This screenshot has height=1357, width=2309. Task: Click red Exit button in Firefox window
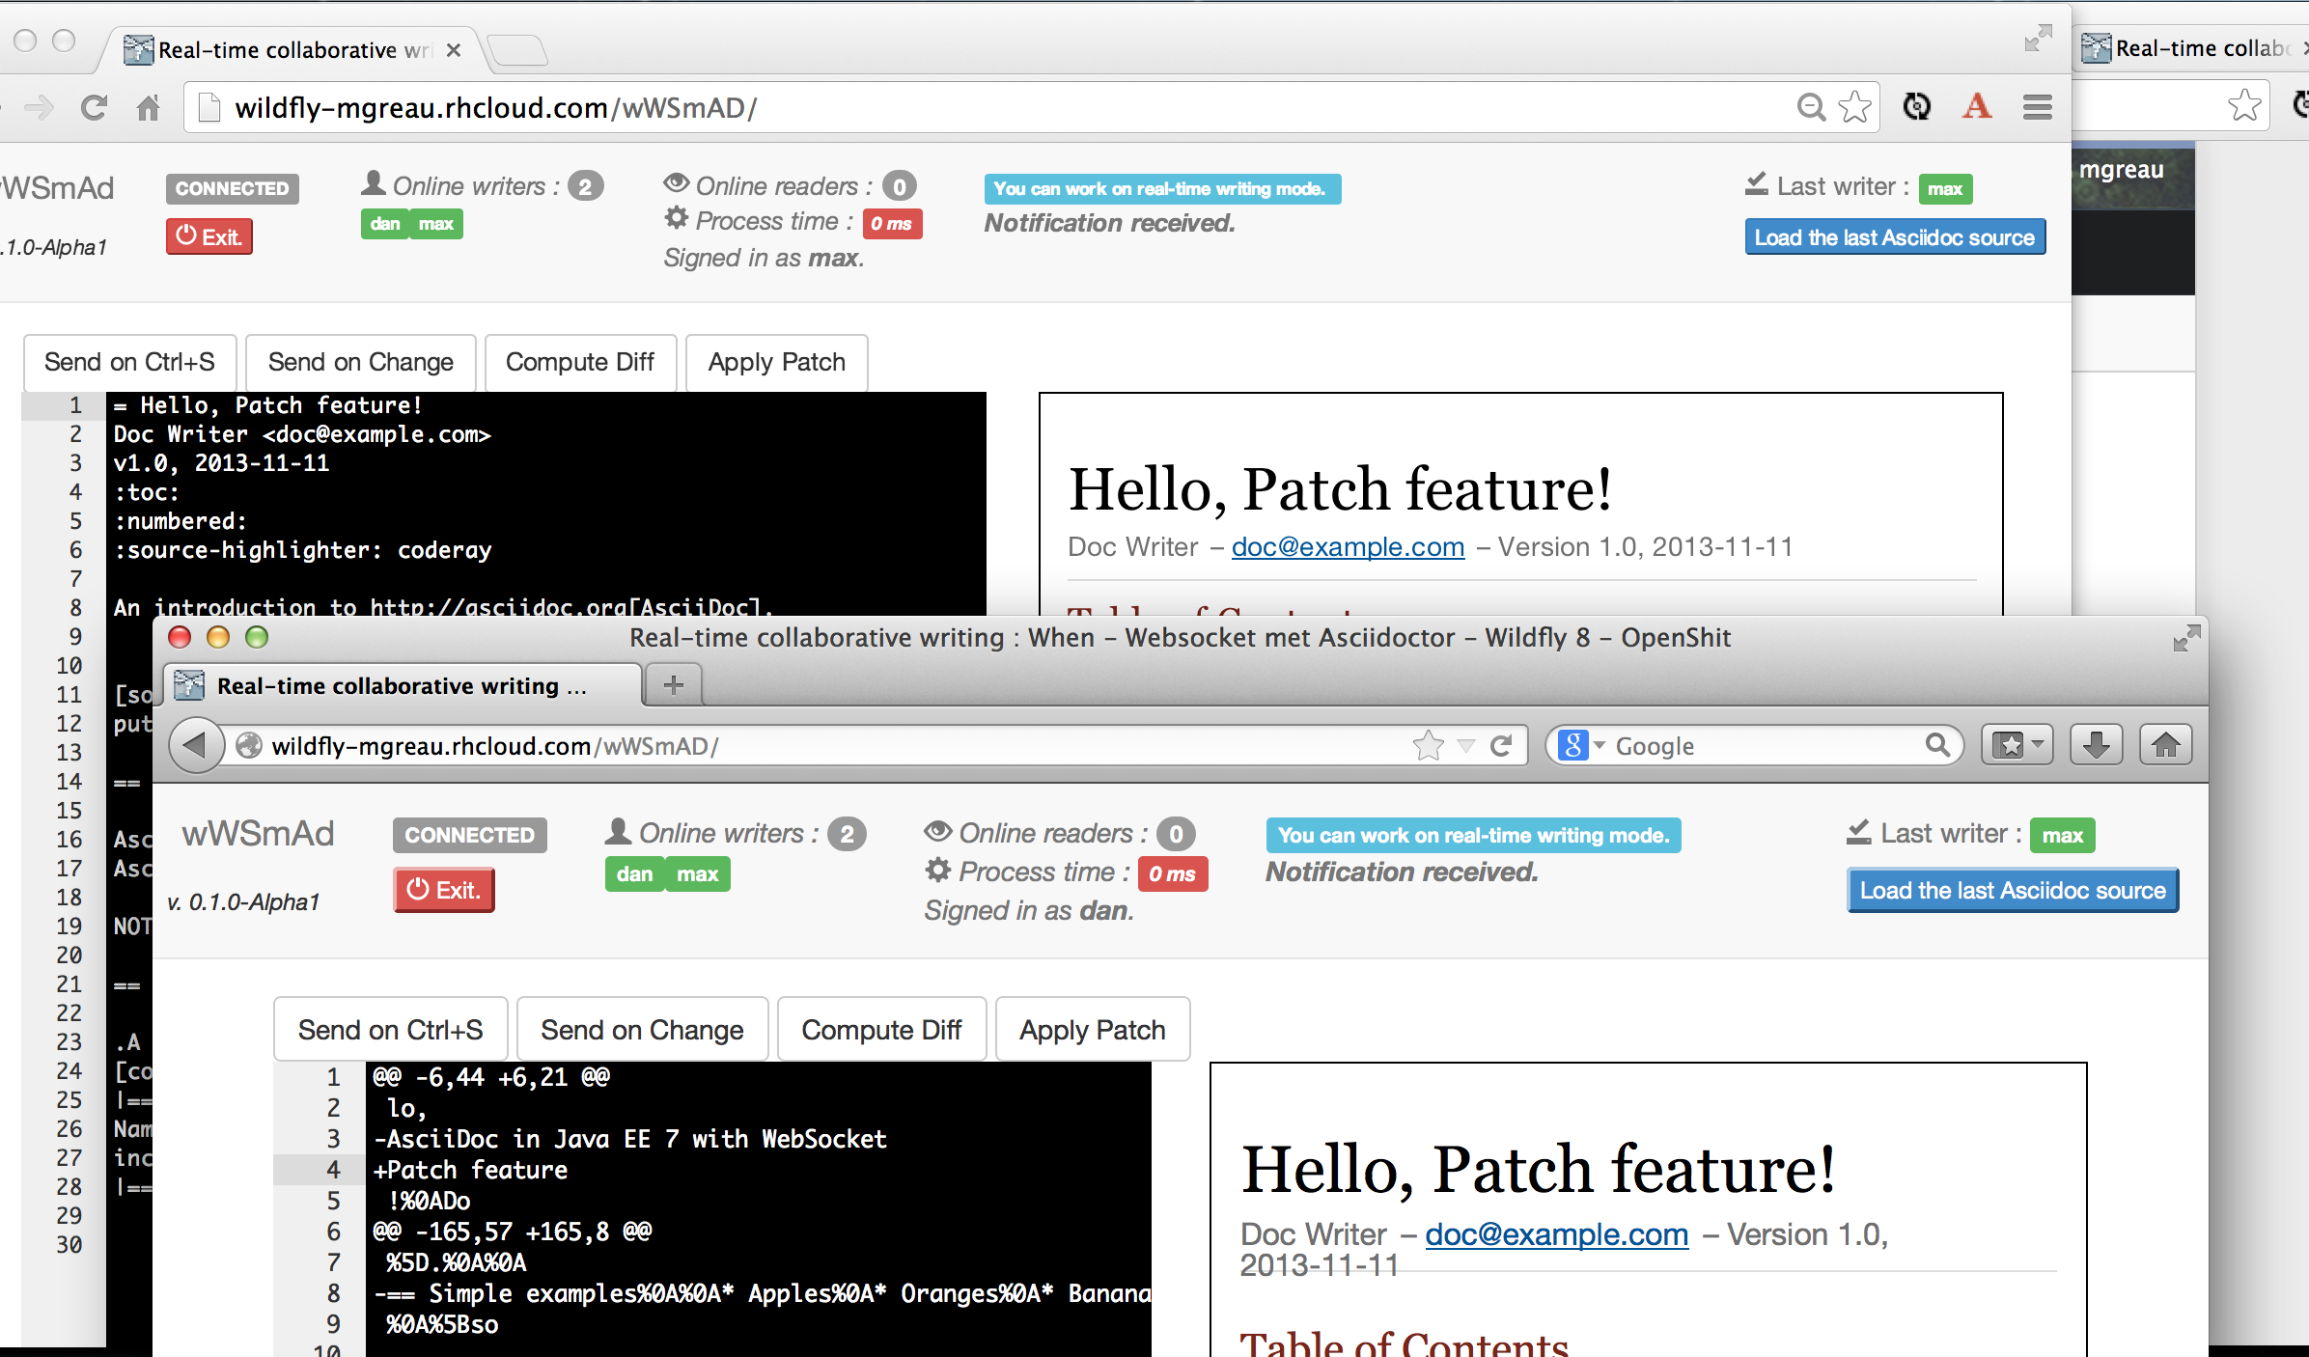click(444, 890)
